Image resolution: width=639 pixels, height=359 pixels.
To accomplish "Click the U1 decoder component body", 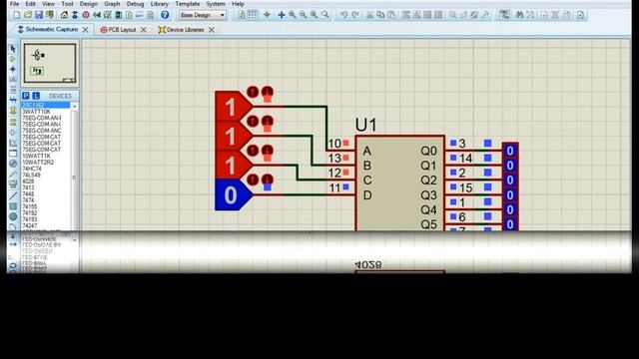I will tap(399, 183).
